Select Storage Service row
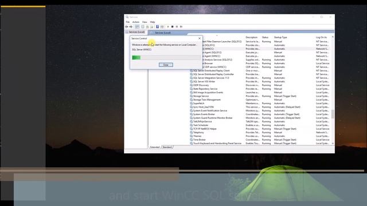The width and height of the screenshot is (367, 206). point(260,96)
